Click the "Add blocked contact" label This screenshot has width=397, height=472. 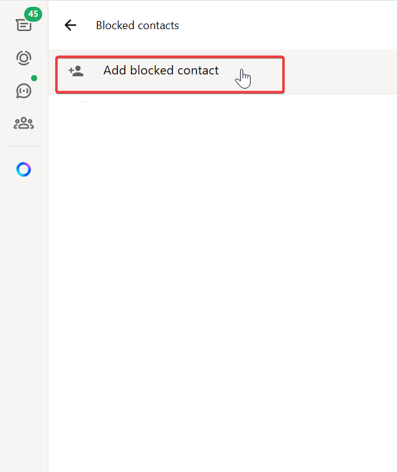coord(161,71)
